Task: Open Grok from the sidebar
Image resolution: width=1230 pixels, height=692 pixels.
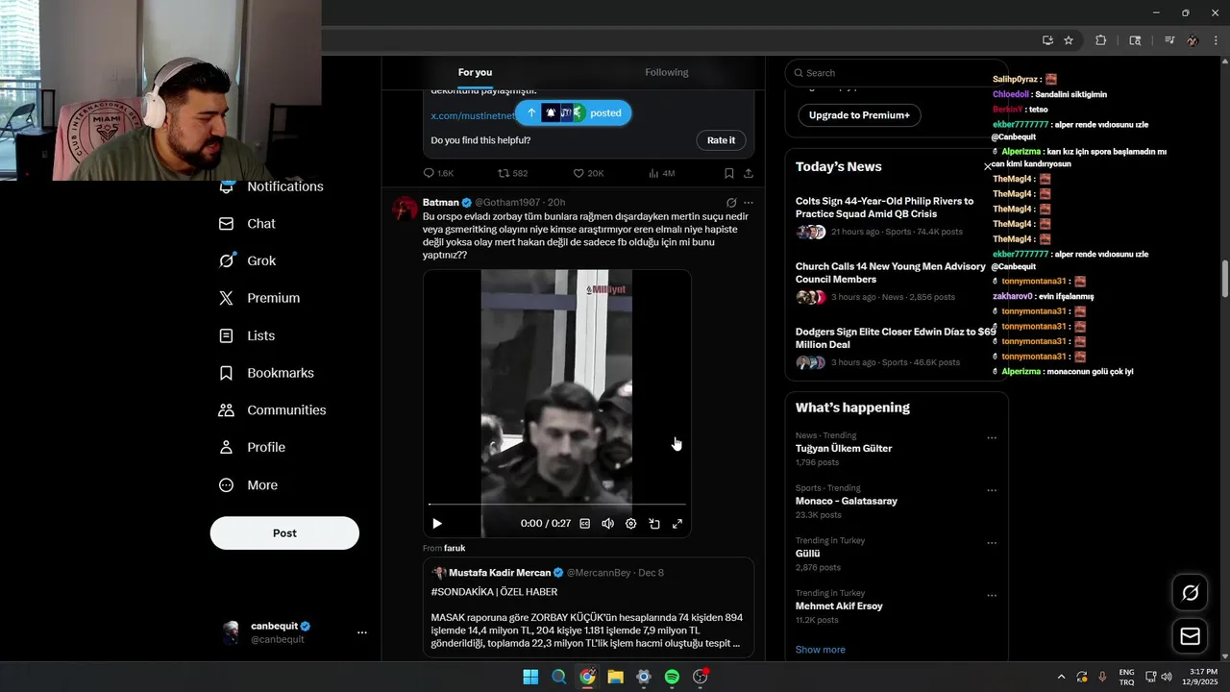Action: click(247, 260)
